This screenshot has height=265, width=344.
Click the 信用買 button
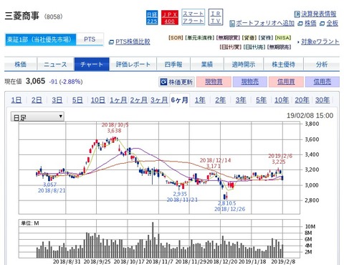point(286,82)
